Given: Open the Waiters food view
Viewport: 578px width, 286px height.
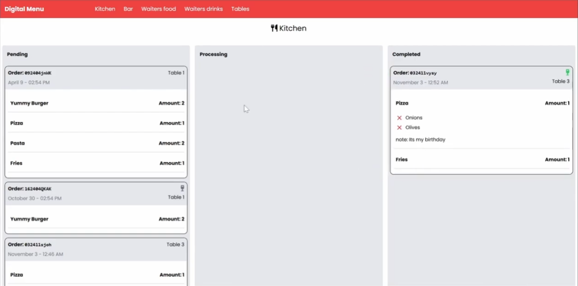Looking at the screenshot, I should [159, 9].
